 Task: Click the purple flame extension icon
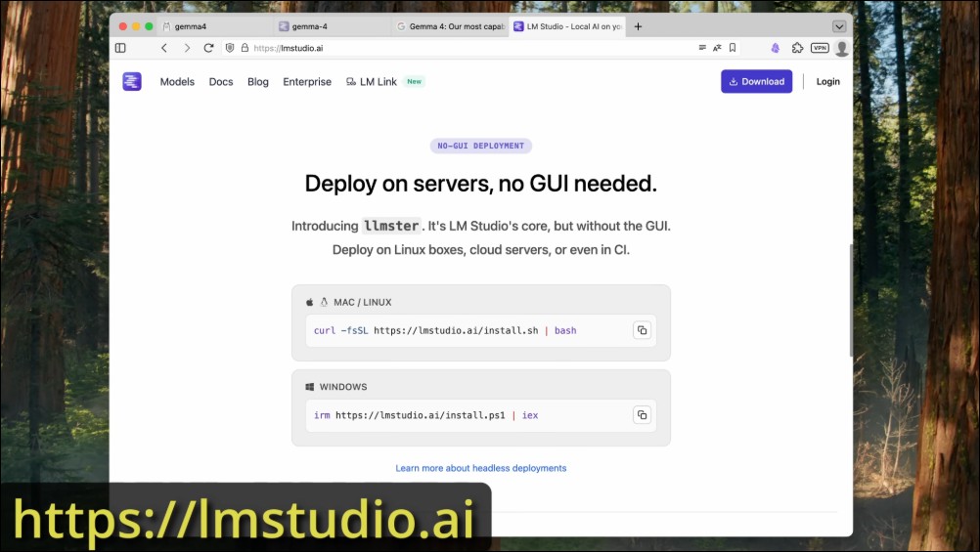[776, 48]
